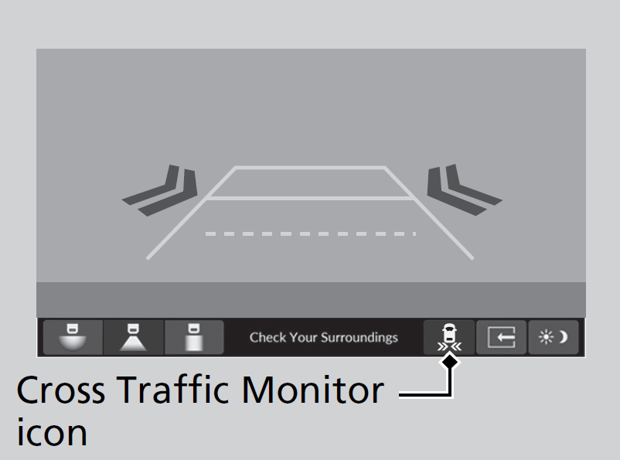Viewport: 620px width, 460px height.
Task: Toggle the Cross Traffic Monitor icon
Action: point(449,337)
